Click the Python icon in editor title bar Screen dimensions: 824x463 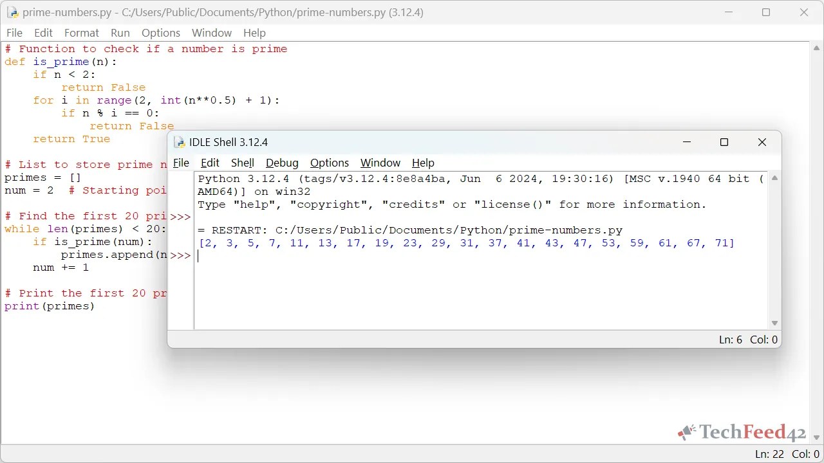tap(12, 12)
